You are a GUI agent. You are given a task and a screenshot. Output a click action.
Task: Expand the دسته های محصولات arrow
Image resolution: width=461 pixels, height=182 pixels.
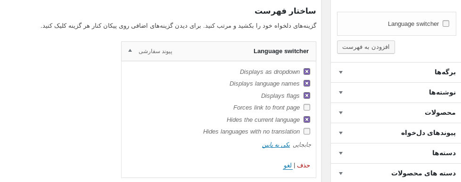coord(341,174)
